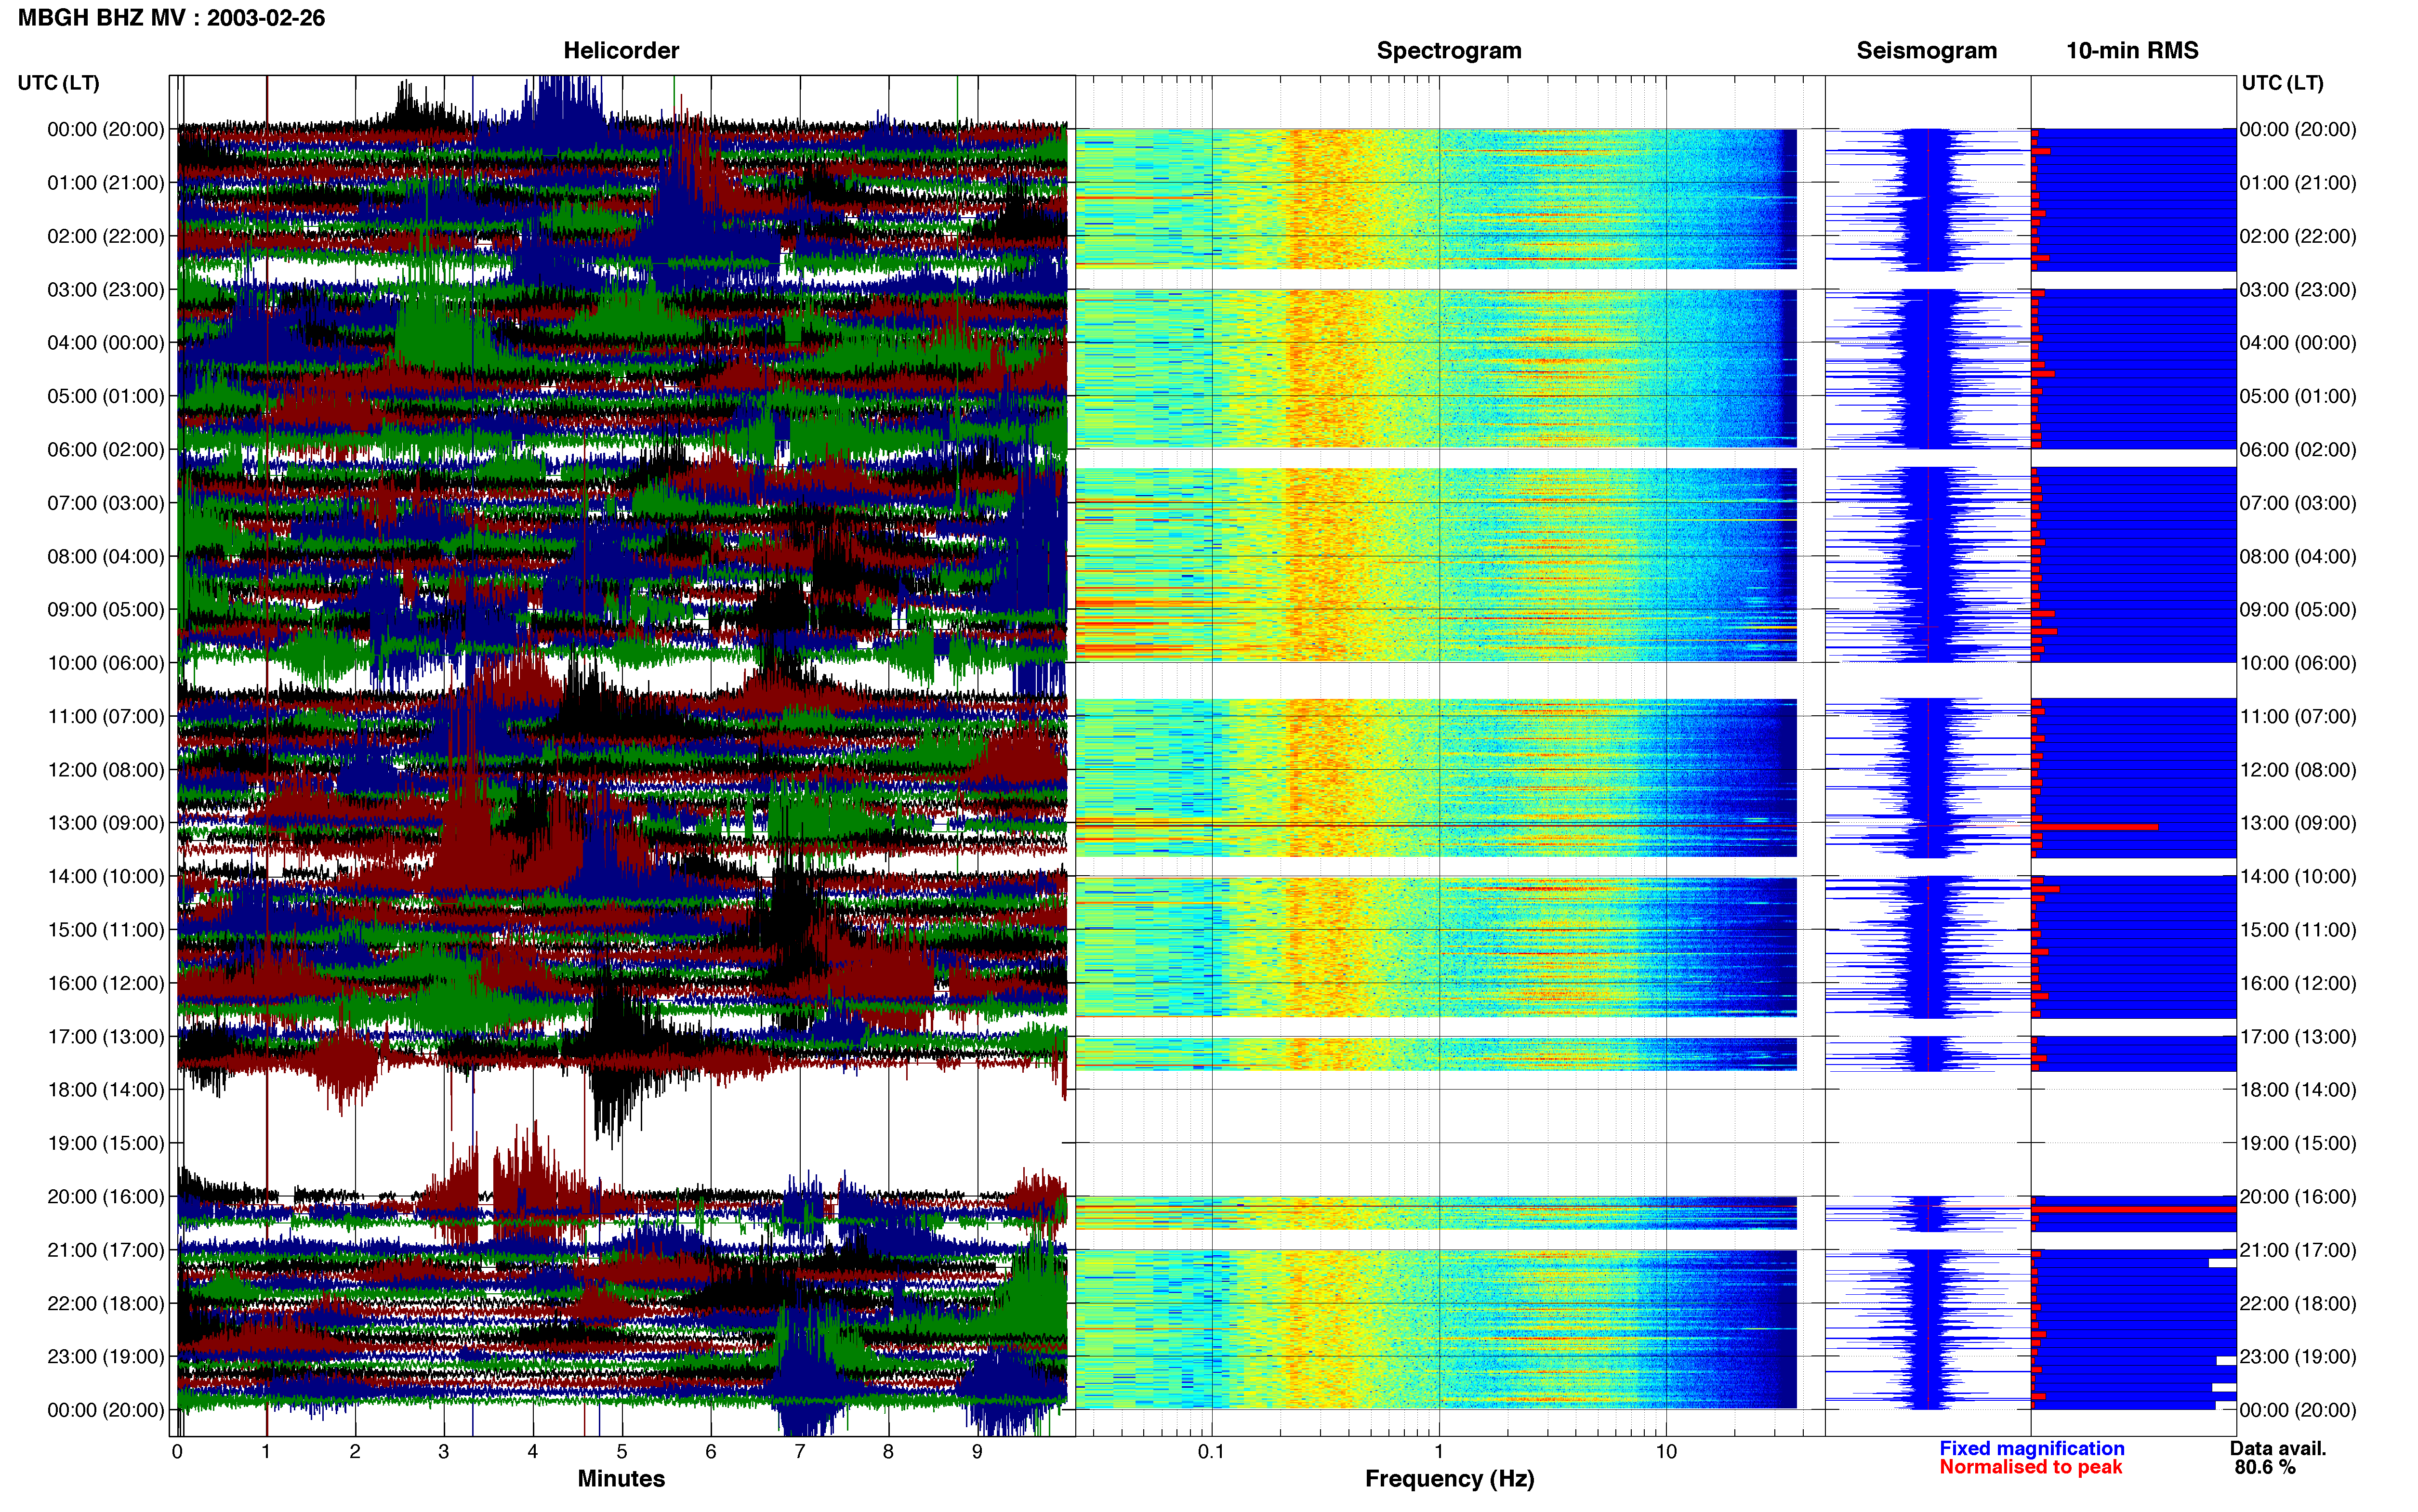The image size is (2418, 1512).
Task: Click the 'Data avail.' label
Action: [2278, 1448]
